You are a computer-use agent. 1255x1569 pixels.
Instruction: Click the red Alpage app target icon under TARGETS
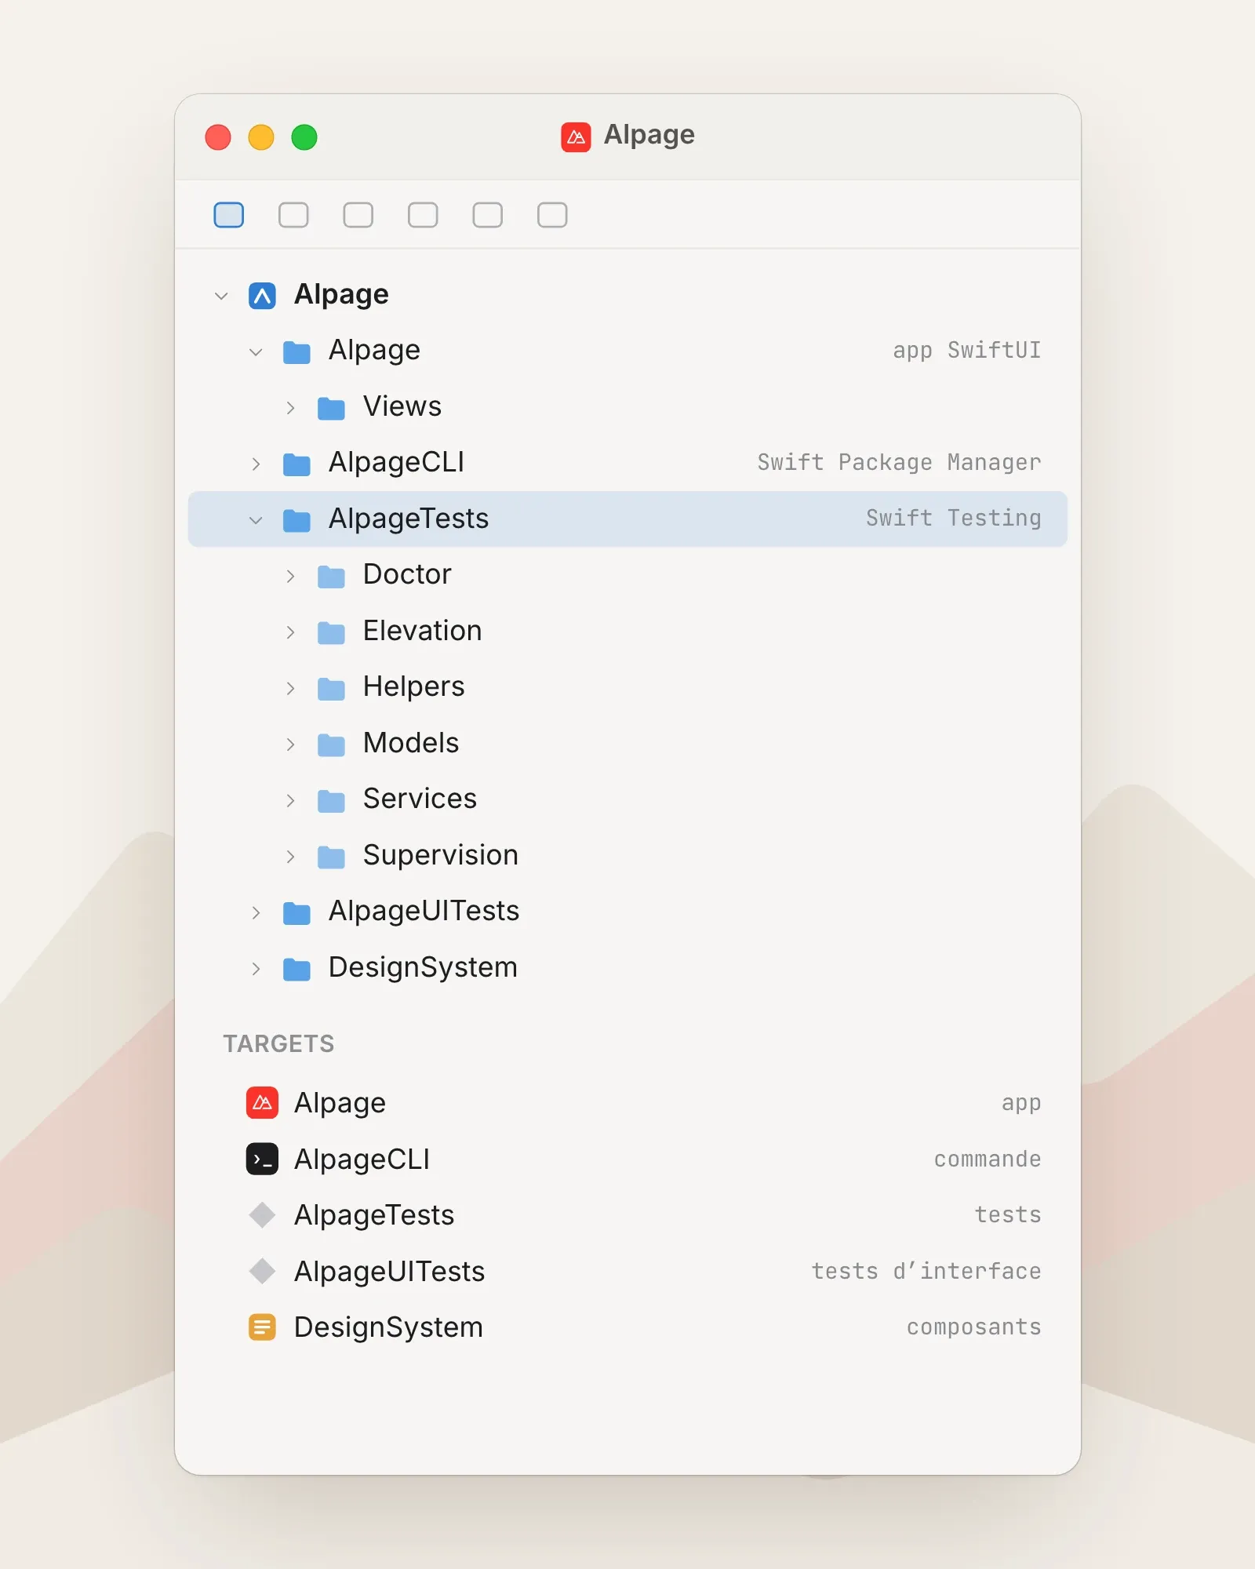click(x=262, y=1103)
